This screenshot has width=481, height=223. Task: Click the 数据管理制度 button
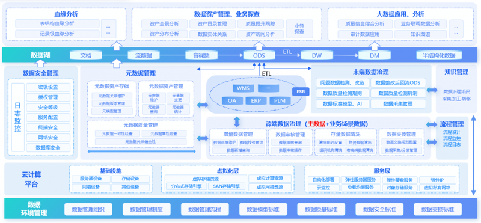146,210
